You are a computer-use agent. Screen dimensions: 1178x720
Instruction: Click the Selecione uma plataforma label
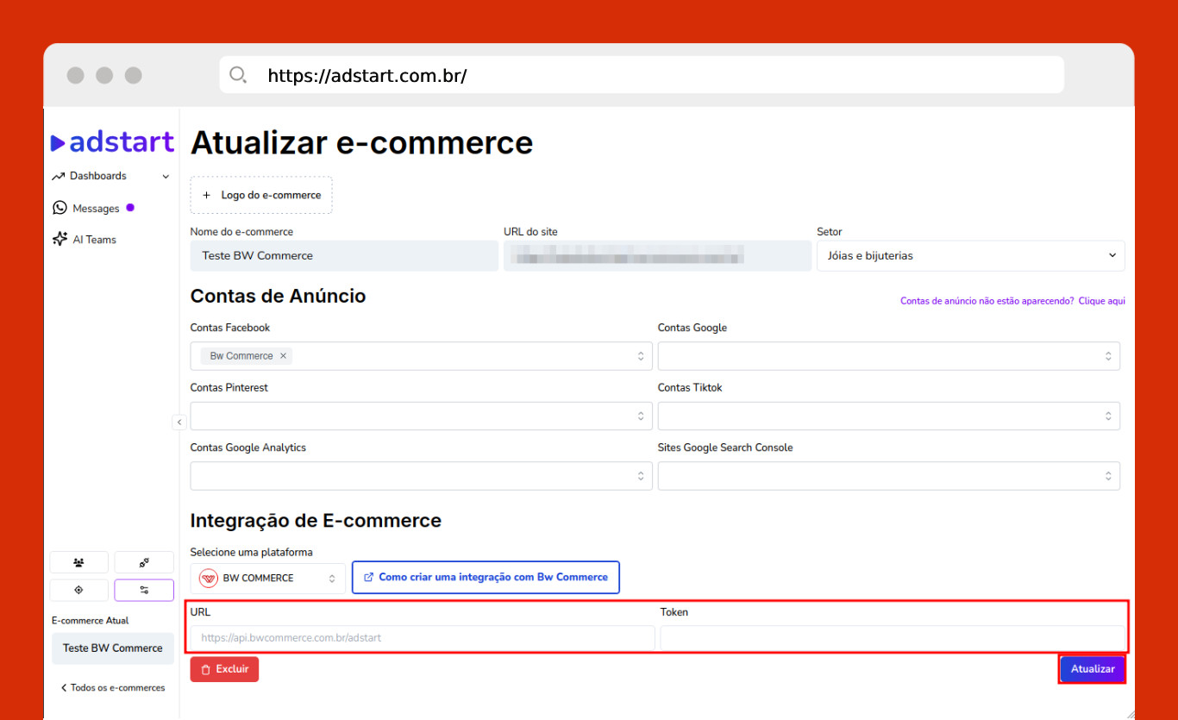(x=251, y=552)
